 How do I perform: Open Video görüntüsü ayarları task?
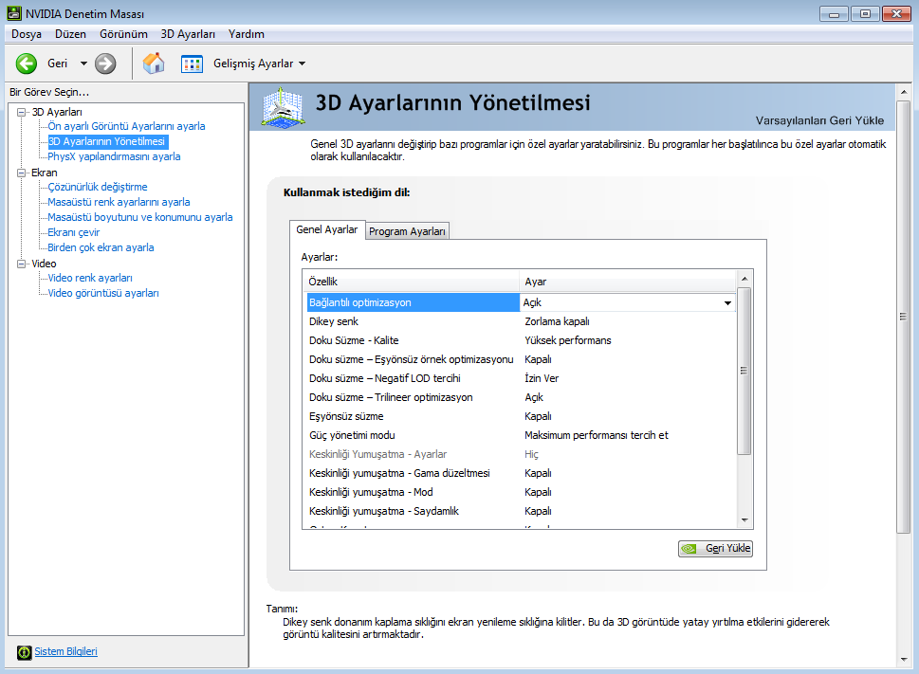coord(103,293)
